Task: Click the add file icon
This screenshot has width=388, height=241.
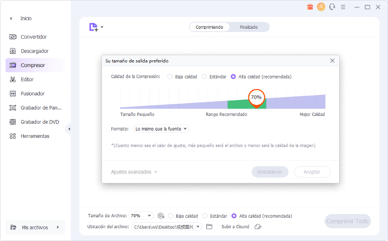Action: 94,27
